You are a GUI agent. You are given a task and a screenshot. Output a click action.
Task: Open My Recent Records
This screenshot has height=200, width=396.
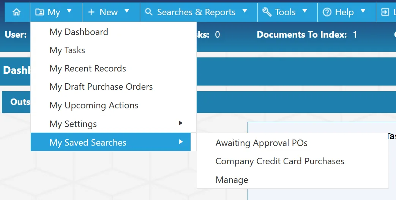pyautogui.click(x=114, y=68)
